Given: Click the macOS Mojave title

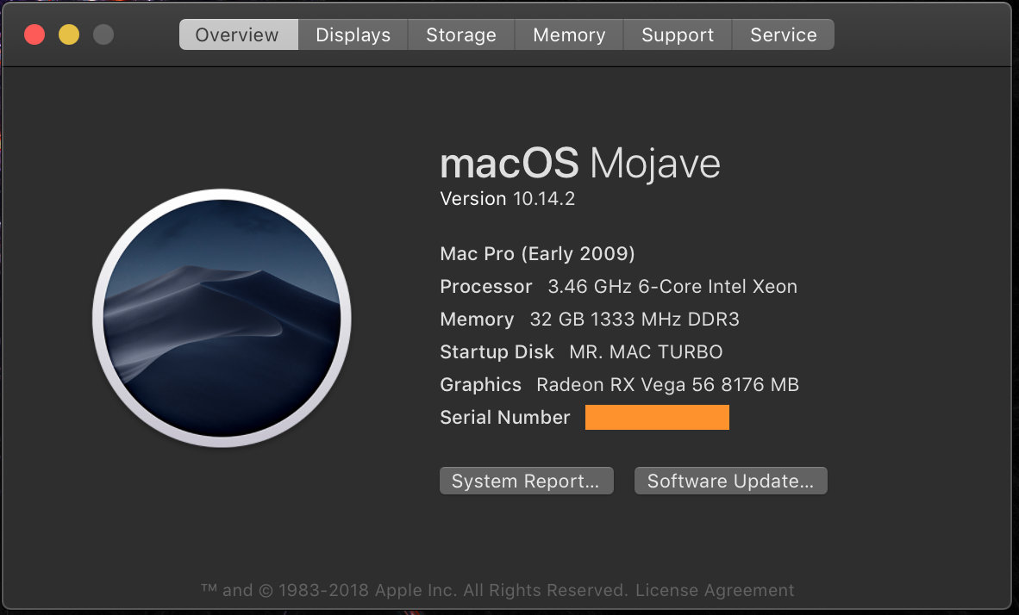Looking at the screenshot, I should pyautogui.click(x=580, y=163).
